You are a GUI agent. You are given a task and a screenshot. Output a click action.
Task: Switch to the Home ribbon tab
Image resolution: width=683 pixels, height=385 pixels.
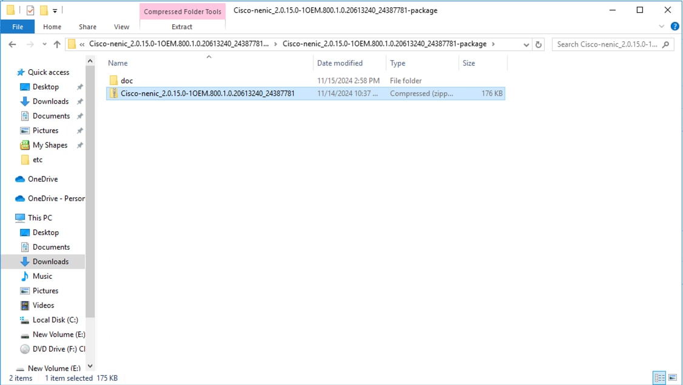coord(52,27)
